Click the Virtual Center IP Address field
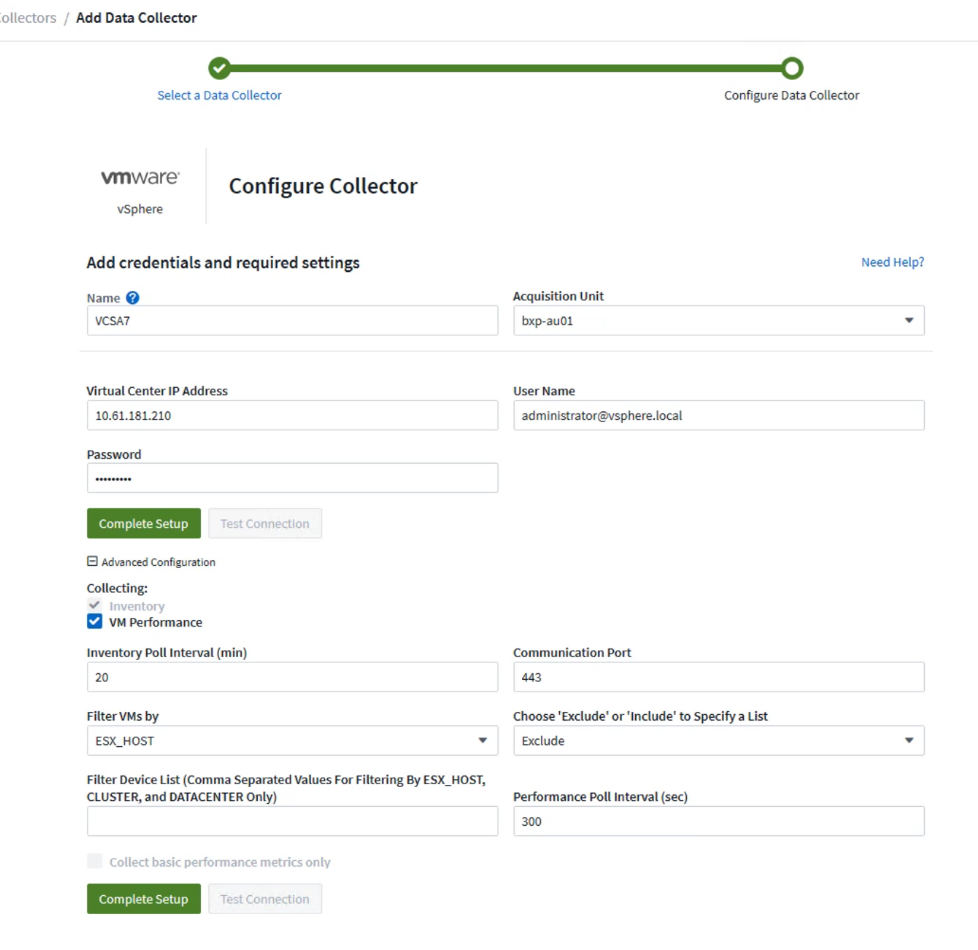This screenshot has width=978, height=950. point(292,415)
